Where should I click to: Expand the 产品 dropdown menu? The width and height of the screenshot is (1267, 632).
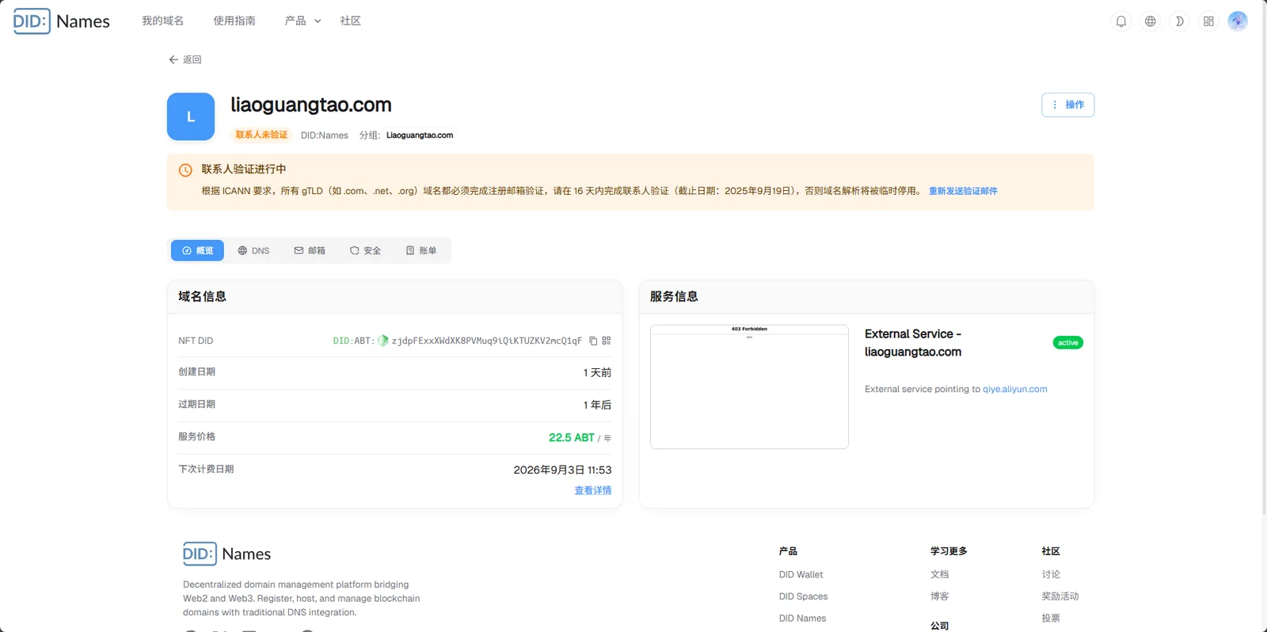pos(302,21)
